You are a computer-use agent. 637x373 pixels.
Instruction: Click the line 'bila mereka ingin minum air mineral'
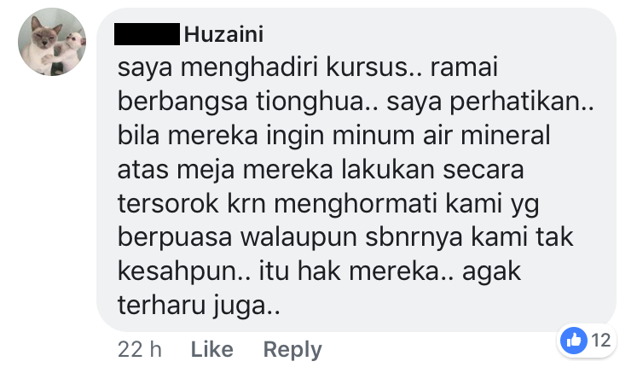[334, 136]
